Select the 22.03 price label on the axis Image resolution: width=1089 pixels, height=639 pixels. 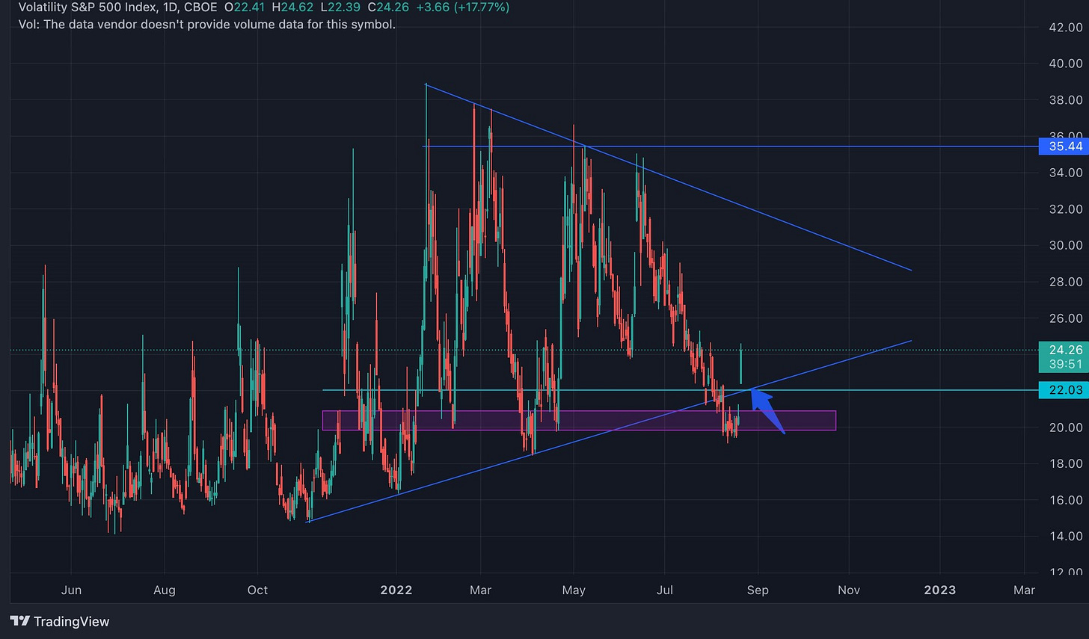coord(1064,390)
